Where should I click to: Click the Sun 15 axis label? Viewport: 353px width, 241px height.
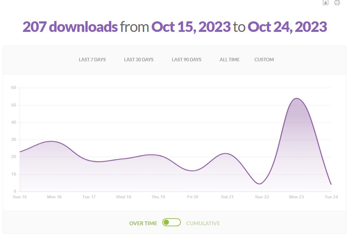(x=20, y=197)
